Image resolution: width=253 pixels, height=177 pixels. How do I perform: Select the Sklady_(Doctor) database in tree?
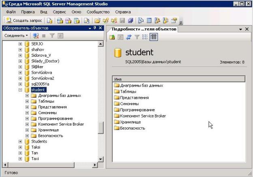[45, 61]
